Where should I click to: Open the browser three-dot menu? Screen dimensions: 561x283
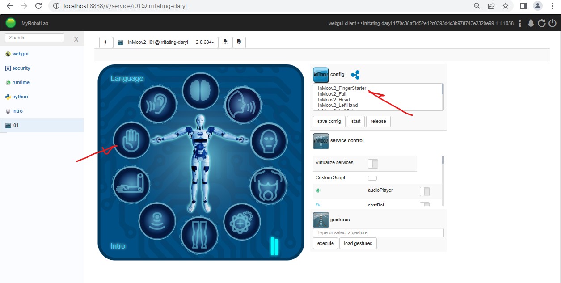pos(552,6)
